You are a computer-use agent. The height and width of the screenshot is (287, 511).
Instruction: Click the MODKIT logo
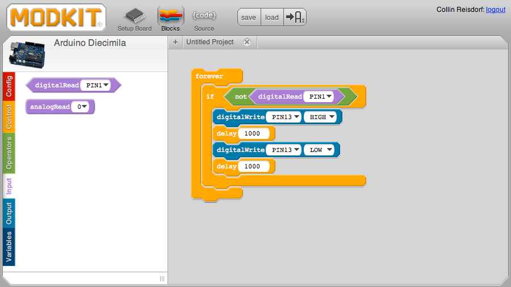(56, 18)
